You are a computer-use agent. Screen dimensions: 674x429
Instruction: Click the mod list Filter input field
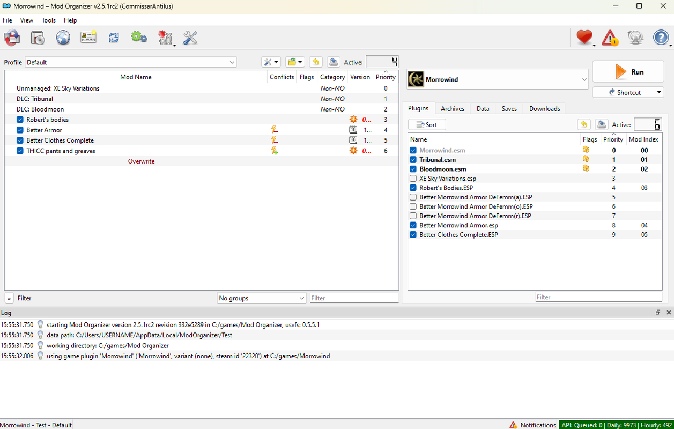point(354,298)
